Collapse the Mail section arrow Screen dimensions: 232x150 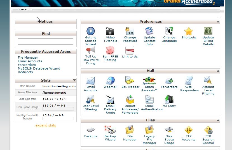tap(218, 71)
